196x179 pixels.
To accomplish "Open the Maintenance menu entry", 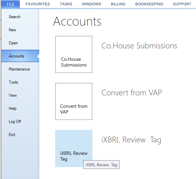I will [20, 69].
